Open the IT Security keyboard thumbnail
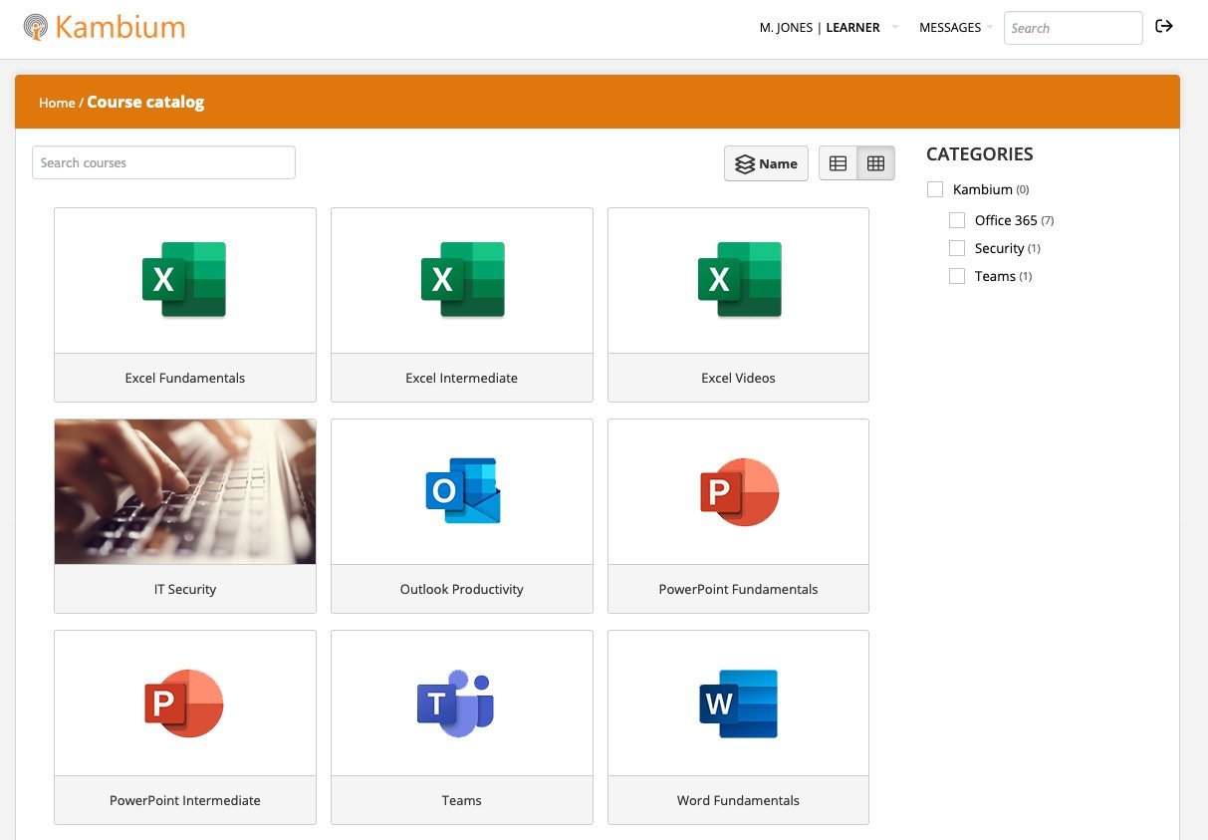The image size is (1208, 840). tap(185, 491)
